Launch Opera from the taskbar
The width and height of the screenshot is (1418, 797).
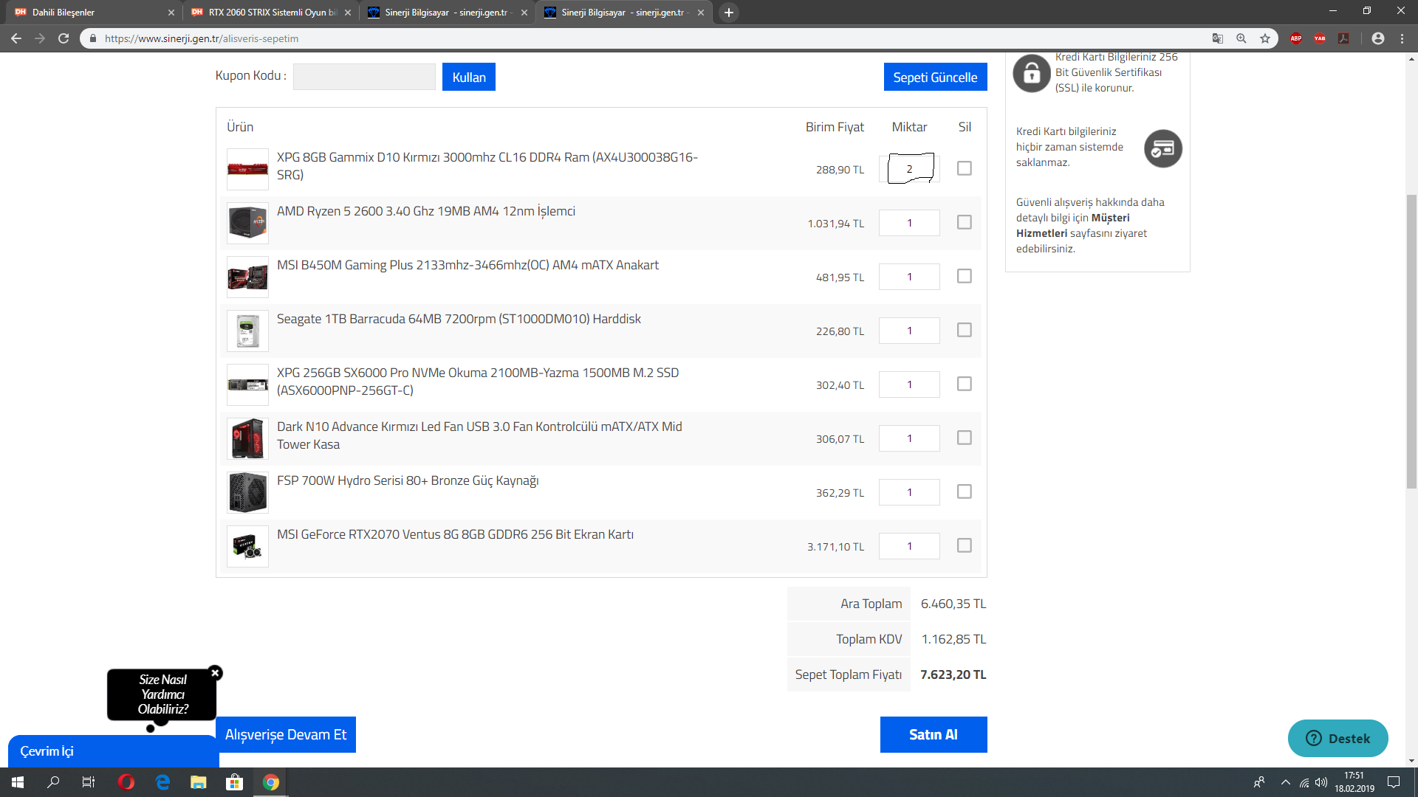click(126, 782)
